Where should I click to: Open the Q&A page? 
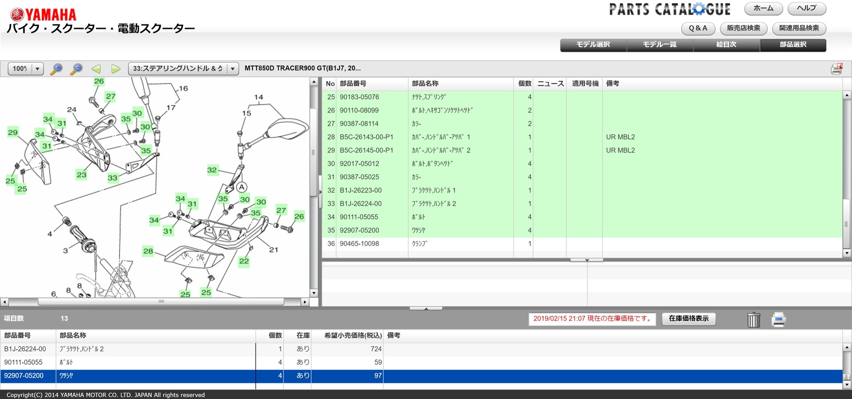pos(698,28)
